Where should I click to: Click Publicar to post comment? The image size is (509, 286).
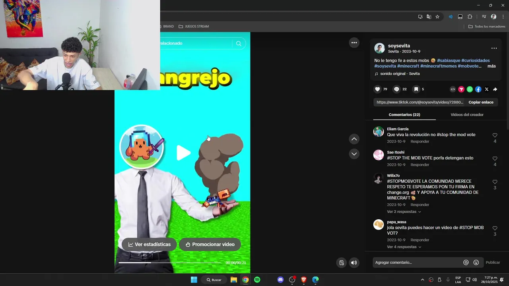(493, 263)
